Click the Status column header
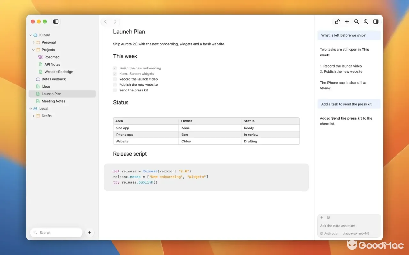Image resolution: width=409 pixels, height=255 pixels. click(x=270, y=121)
